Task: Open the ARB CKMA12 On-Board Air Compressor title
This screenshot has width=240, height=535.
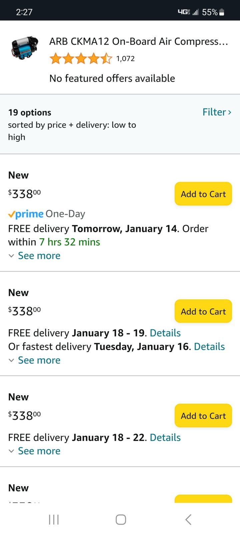Action: (139, 41)
